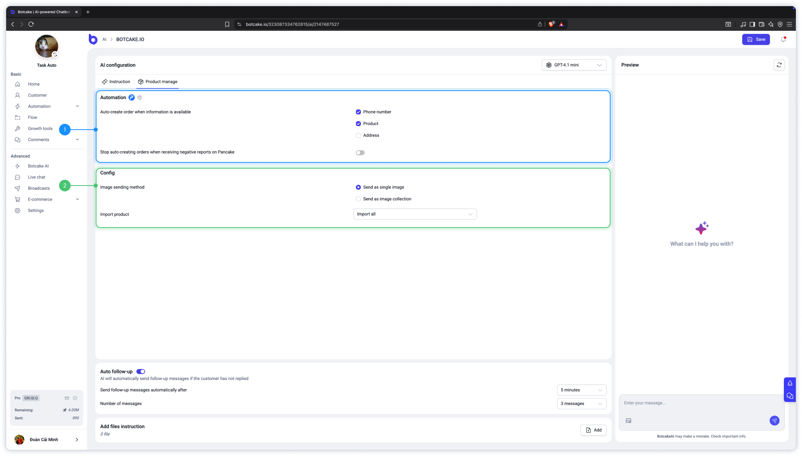Click the rocket icon floating button
The image size is (802, 456).
790,383
